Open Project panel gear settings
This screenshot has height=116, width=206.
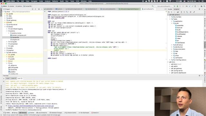39,9
